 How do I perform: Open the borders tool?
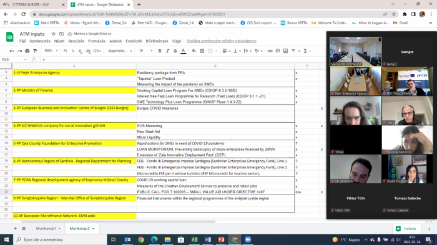(x=202, y=51)
